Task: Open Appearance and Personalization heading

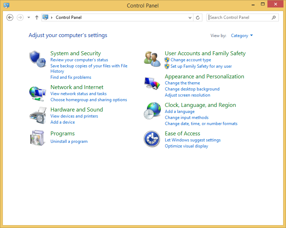Action: click(x=204, y=77)
